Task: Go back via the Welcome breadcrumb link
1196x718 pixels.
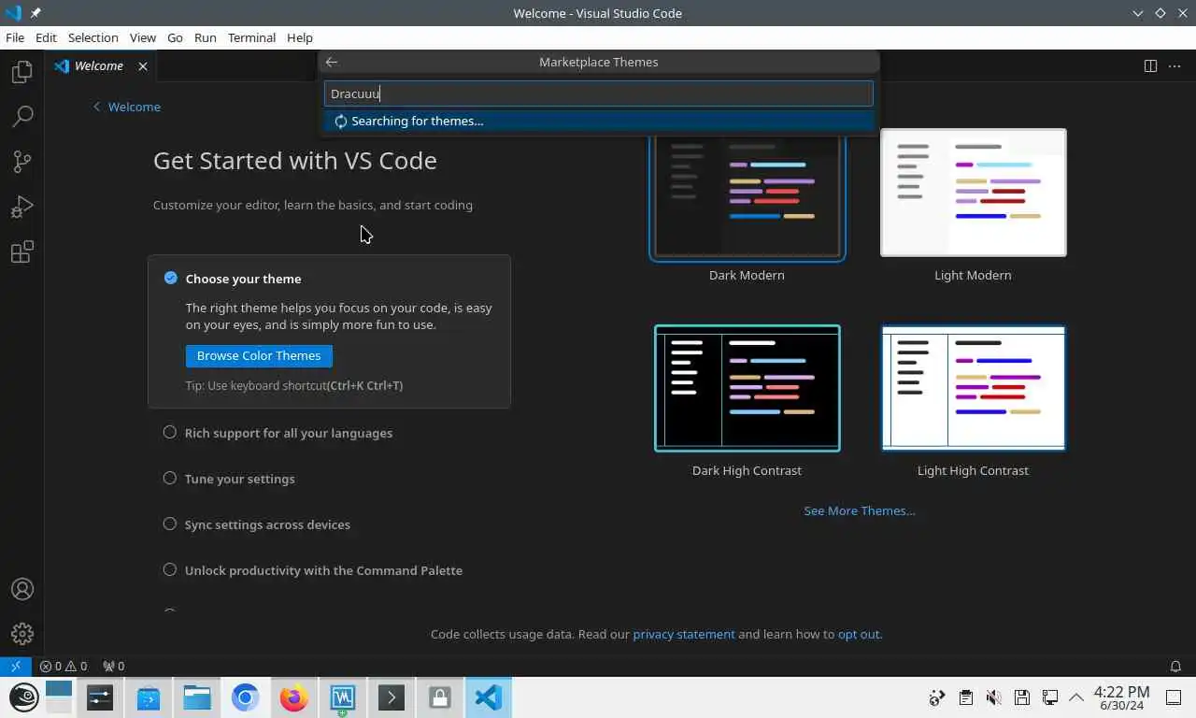Action: pyautogui.click(x=126, y=107)
